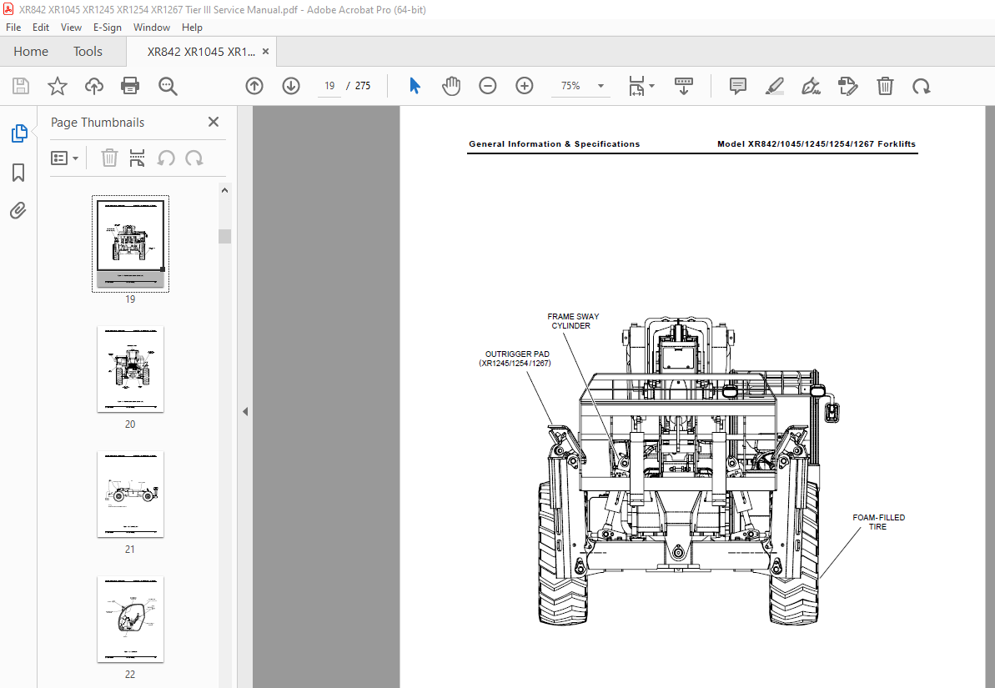Click the page number field showing 19
Screen dimensions: 995x688
pyautogui.click(x=329, y=86)
